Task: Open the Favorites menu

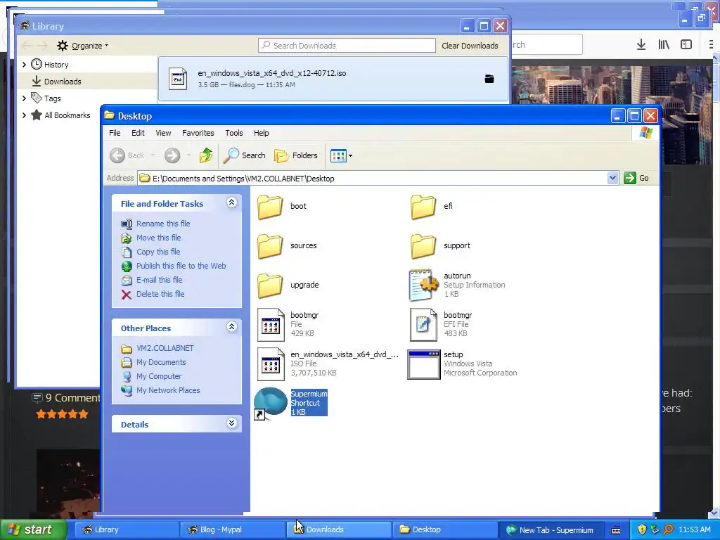Action: pos(198,133)
